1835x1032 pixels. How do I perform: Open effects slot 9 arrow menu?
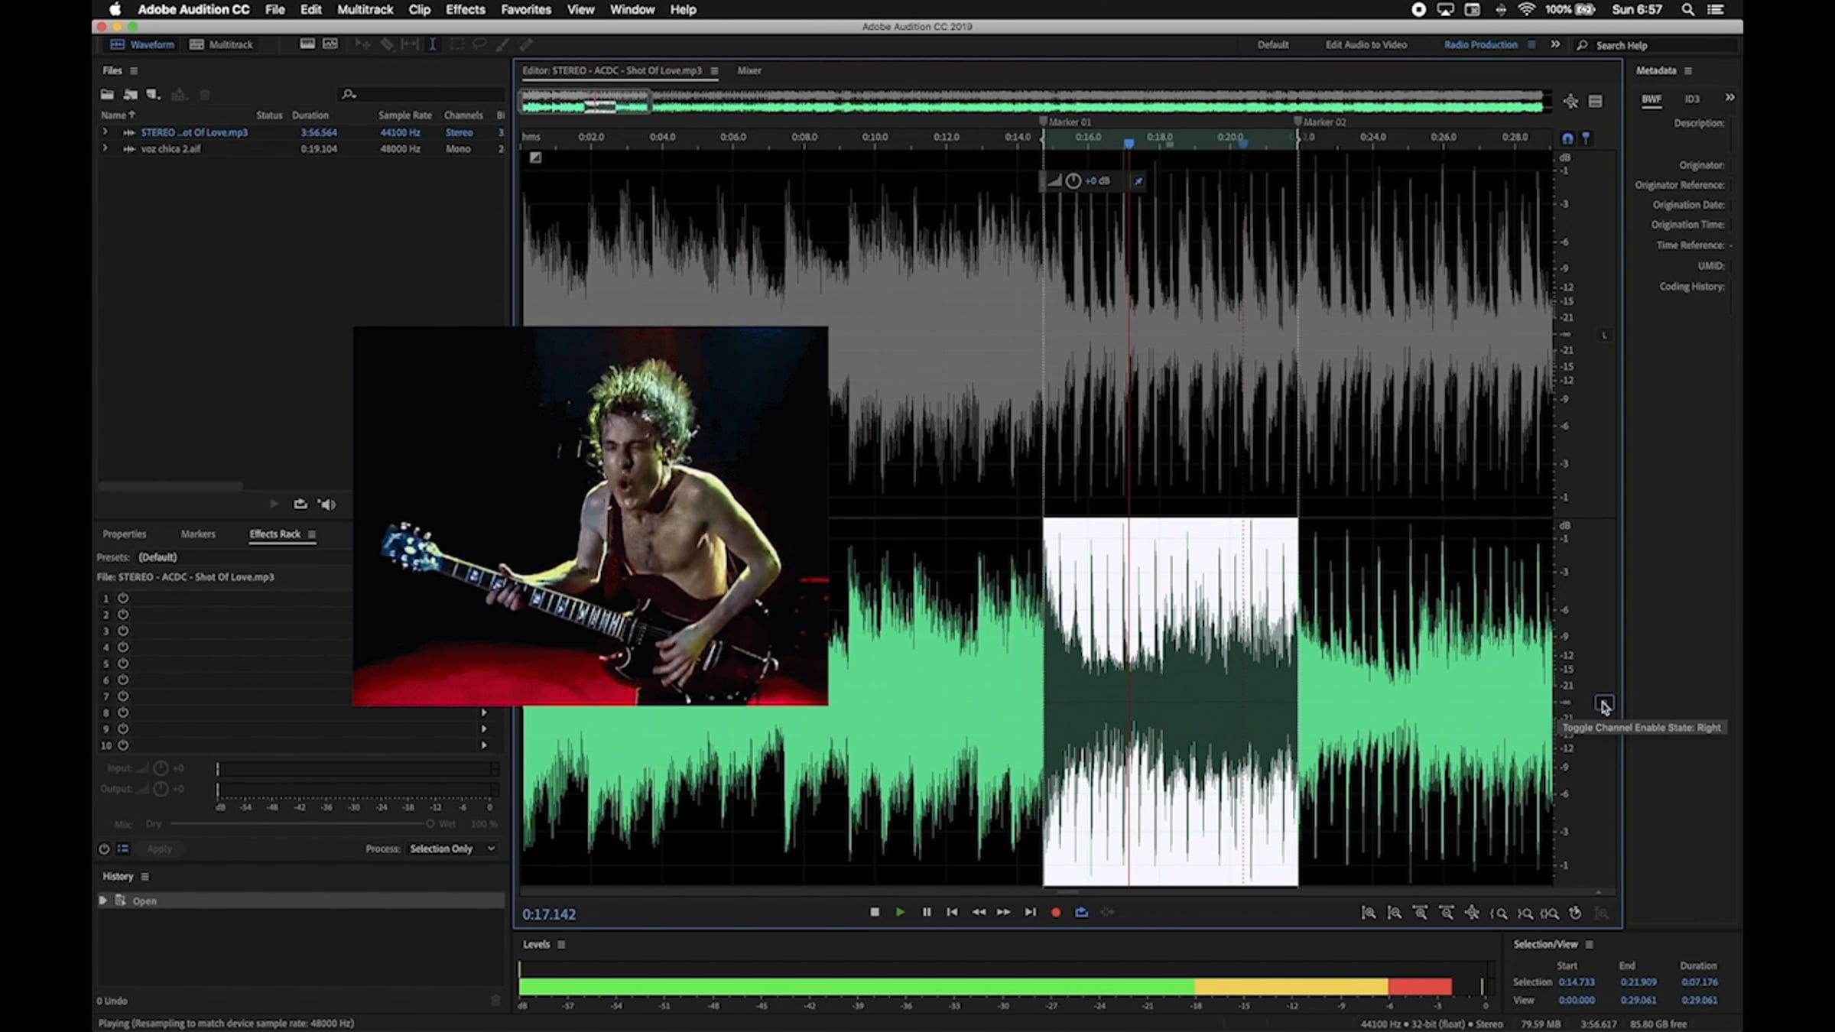coord(483,729)
